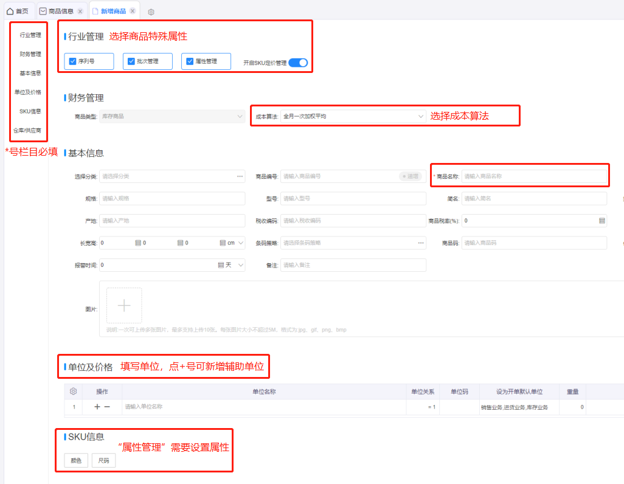Open barcode strategy picker ellipsis icon
Screen dimensions: 624x484
421,243
